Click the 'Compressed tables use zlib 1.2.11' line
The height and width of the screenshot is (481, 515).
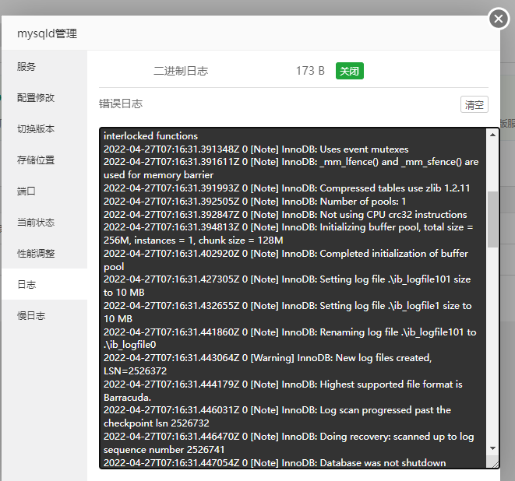tap(287, 188)
